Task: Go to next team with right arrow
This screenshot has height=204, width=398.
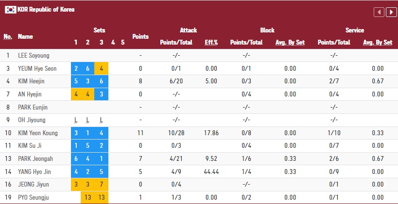Action: click(x=390, y=12)
